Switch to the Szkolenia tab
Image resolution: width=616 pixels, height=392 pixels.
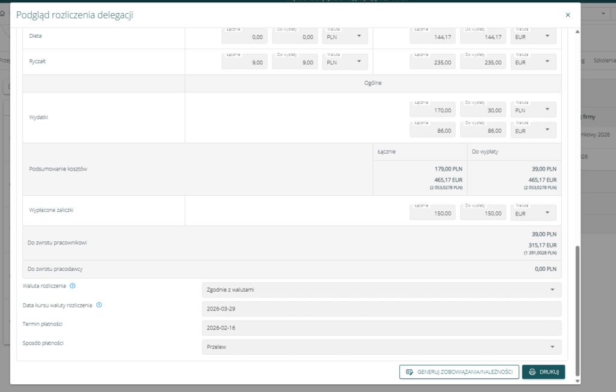(603, 61)
